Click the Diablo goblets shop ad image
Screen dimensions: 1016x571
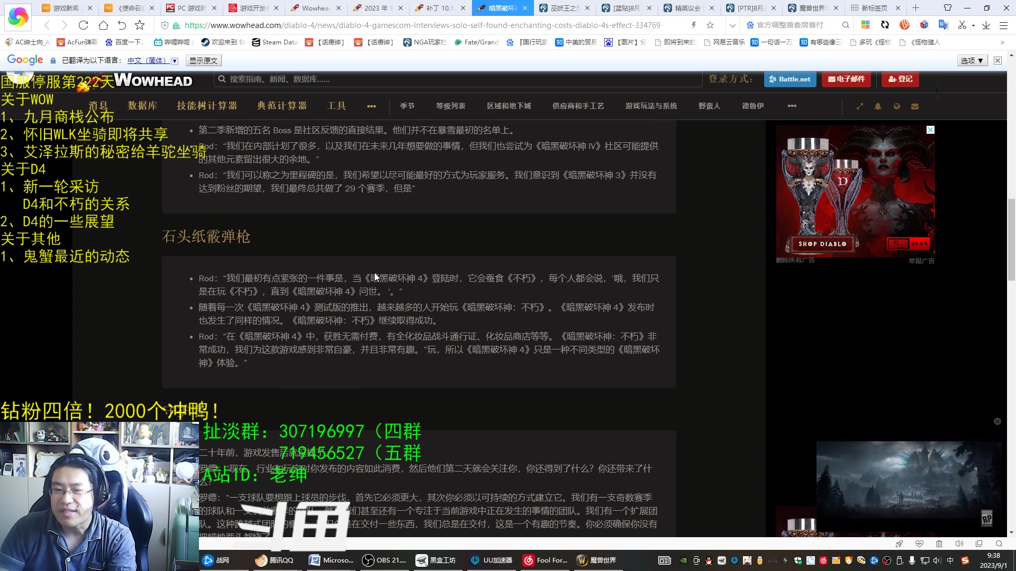pyautogui.click(x=855, y=191)
